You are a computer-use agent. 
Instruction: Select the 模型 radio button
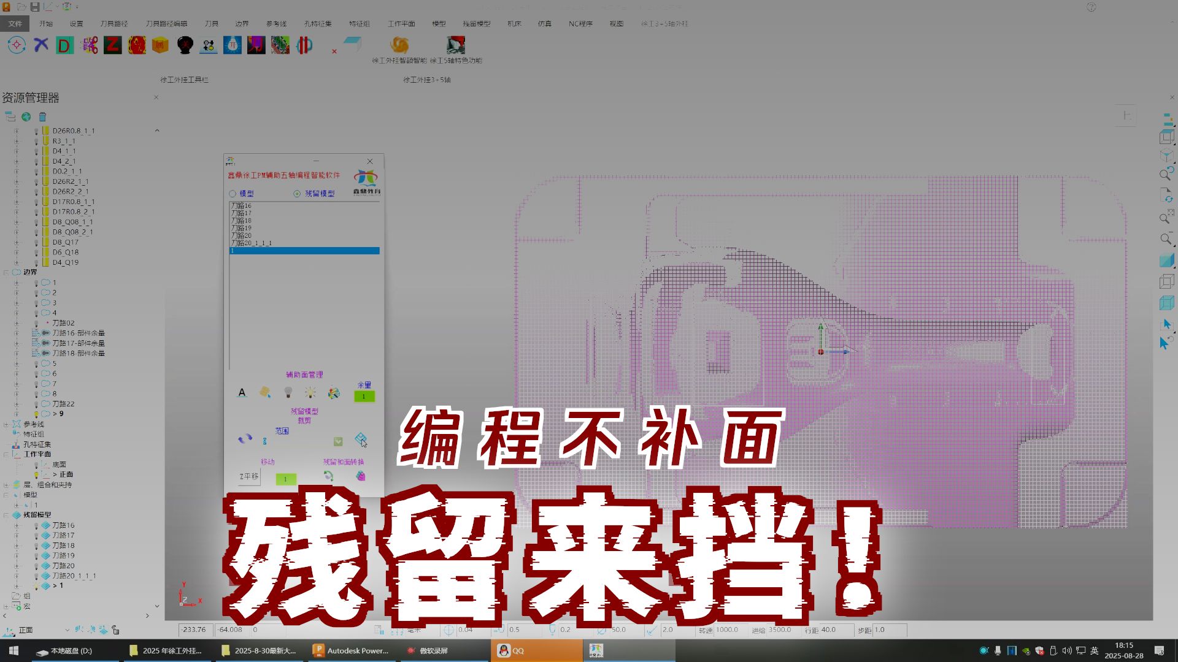click(233, 193)
